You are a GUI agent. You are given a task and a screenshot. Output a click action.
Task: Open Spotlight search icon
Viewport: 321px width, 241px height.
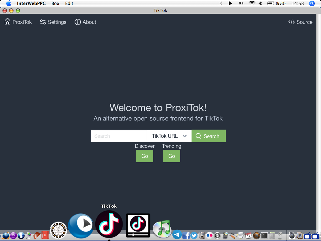tap(312, 3)
